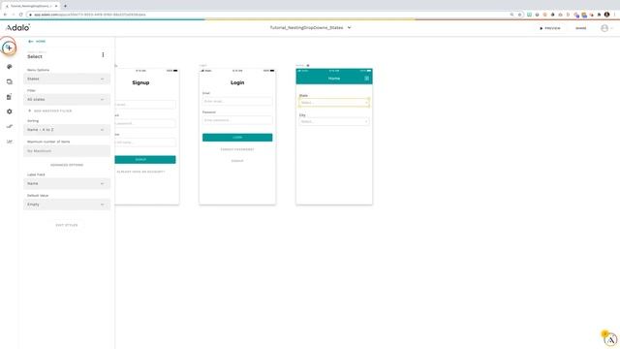Viewport: 620px width, 349px height.
Task: Open the Sorting Name A to Z dropdown
Action: (67, 130)
